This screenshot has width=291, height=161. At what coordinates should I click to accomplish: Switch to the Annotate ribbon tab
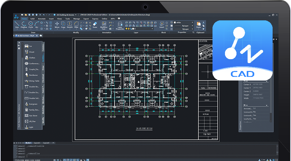click(x=42, y=19)
